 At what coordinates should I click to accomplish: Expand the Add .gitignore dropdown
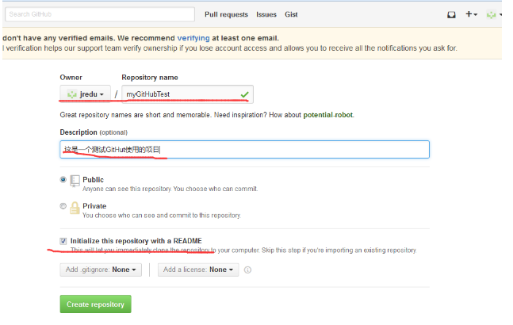tap(101, 270)
